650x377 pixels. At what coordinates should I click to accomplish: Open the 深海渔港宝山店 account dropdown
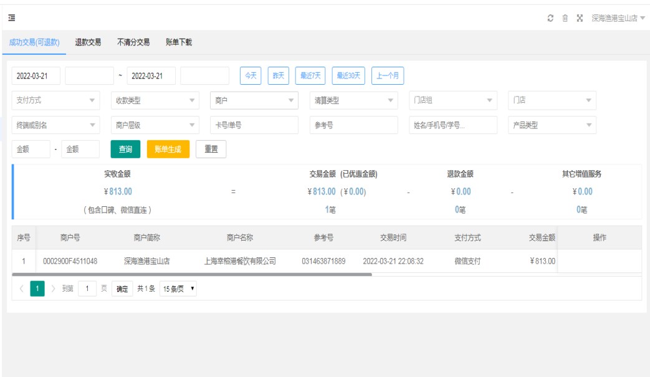point(618,18)
